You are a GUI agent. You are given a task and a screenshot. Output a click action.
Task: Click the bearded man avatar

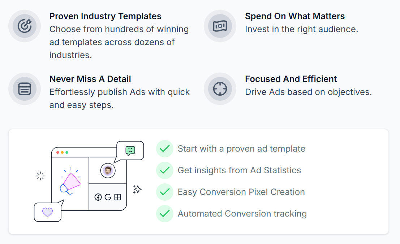pyautogui.click(x=108, y=170)
